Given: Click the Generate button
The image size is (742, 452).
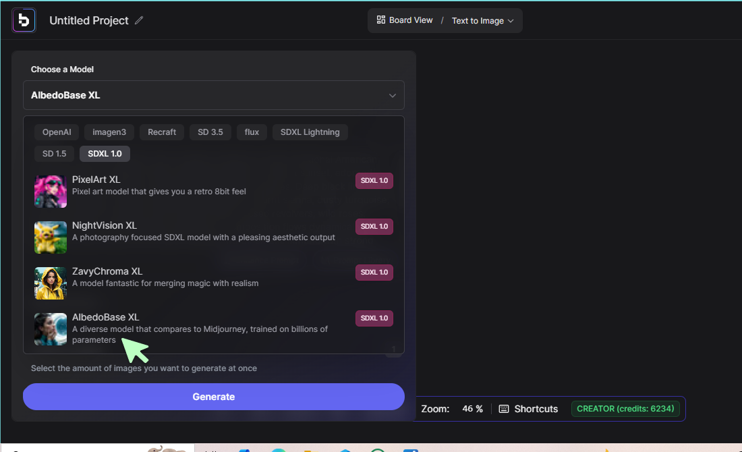Looking at the screenshot, I should pyautogui.click(x=213, y=397).
